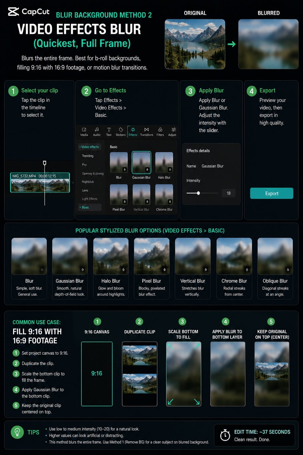Click the 9:16 canvas frame

[97, 374]
